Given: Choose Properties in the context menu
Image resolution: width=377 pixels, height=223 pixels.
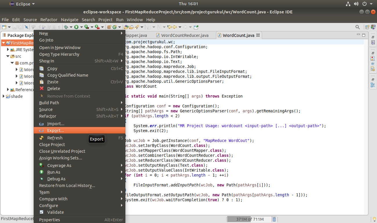Looking at the screenshot, I should pos(80,220).
